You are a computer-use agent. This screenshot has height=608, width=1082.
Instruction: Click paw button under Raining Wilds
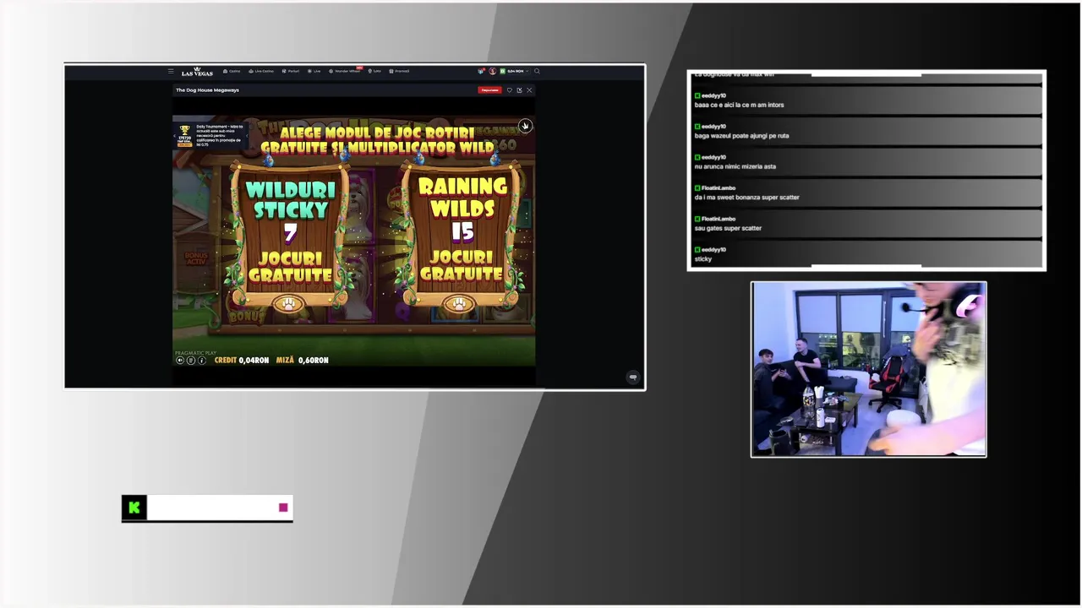(459, 304)
